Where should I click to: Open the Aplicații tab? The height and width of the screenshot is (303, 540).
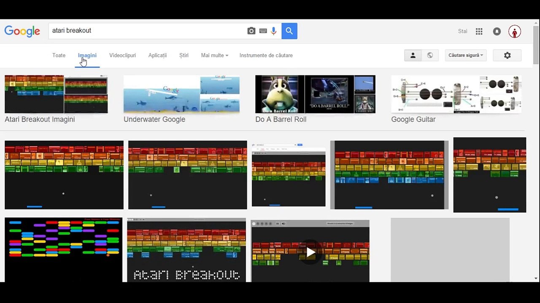coord(157,56)
